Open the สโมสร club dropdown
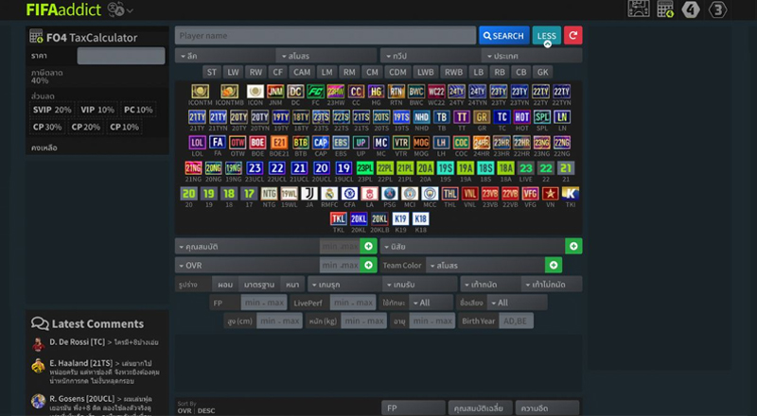757x416 pixels. point(325,56)
